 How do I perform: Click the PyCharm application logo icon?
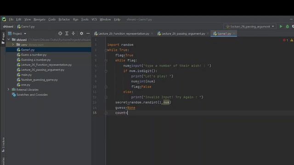(4, 19)
